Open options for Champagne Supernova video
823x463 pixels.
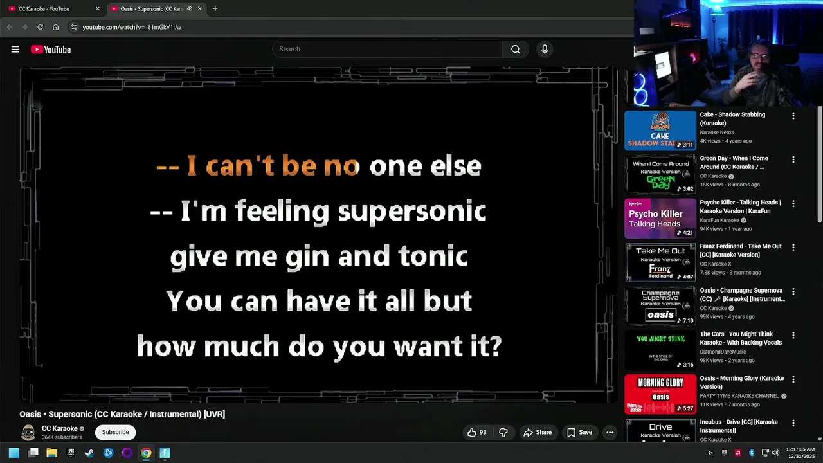[x=793, y=291]
